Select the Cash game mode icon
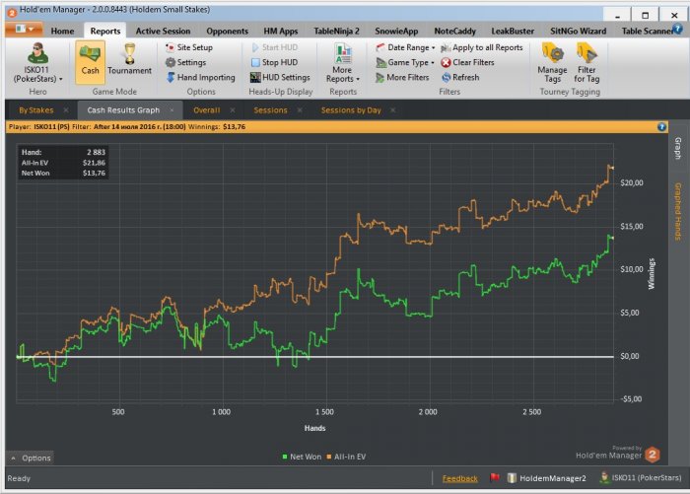This screenshot has height=494, width=690. point(90,57)
